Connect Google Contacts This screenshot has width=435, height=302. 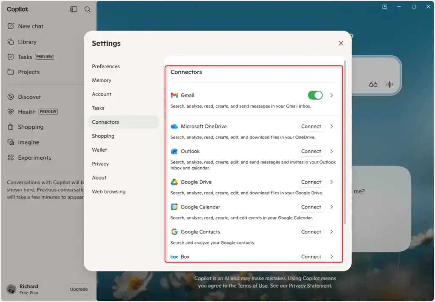point(311,232)
